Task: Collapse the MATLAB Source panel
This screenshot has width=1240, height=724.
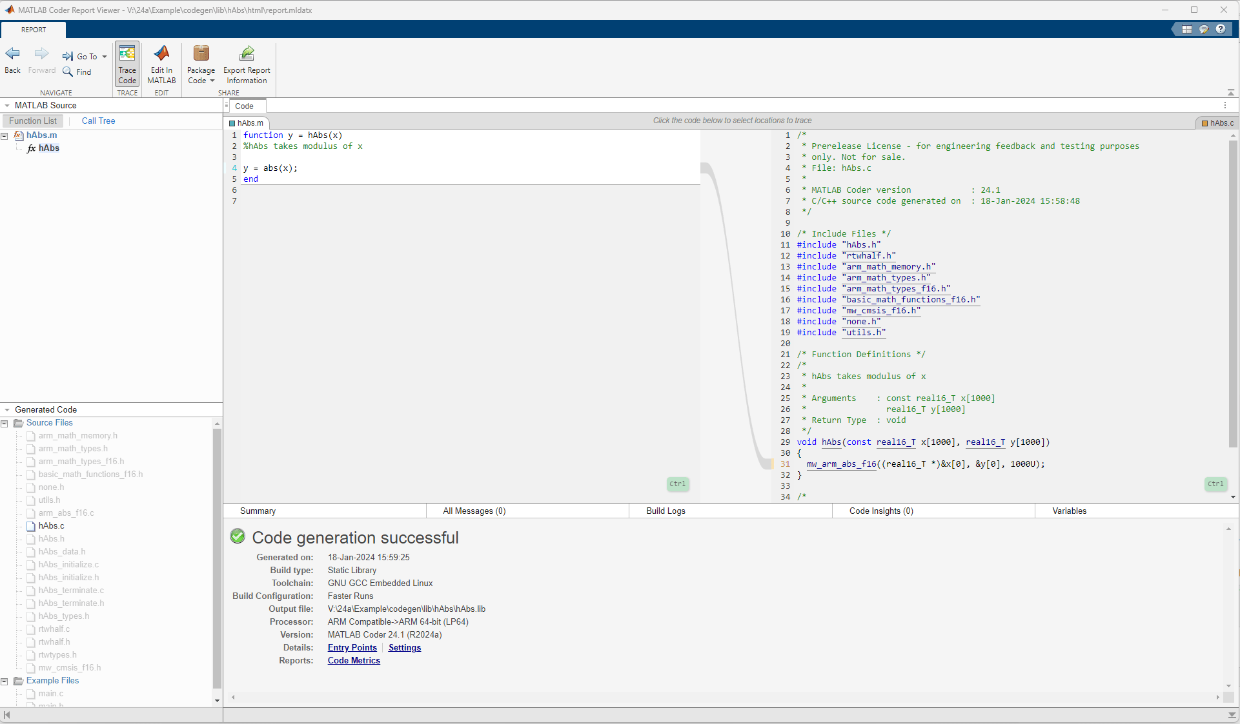Action: pos(6,105)
